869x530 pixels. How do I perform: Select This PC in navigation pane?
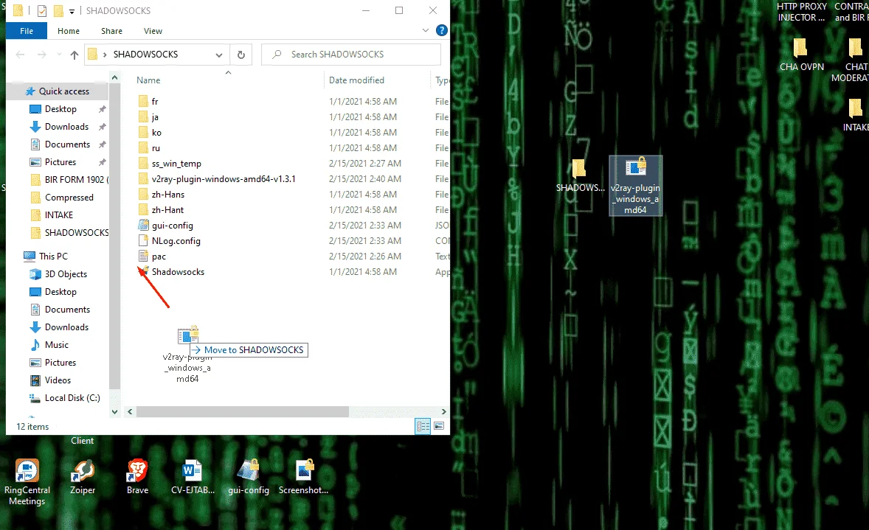(x=53, y=257)
